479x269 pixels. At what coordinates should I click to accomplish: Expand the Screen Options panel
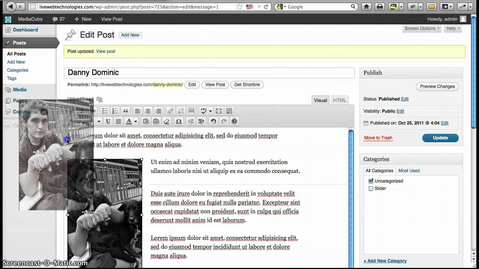click(x=422, y=28)
